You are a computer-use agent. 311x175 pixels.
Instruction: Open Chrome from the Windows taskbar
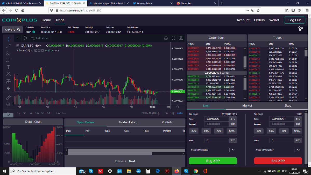196,171
